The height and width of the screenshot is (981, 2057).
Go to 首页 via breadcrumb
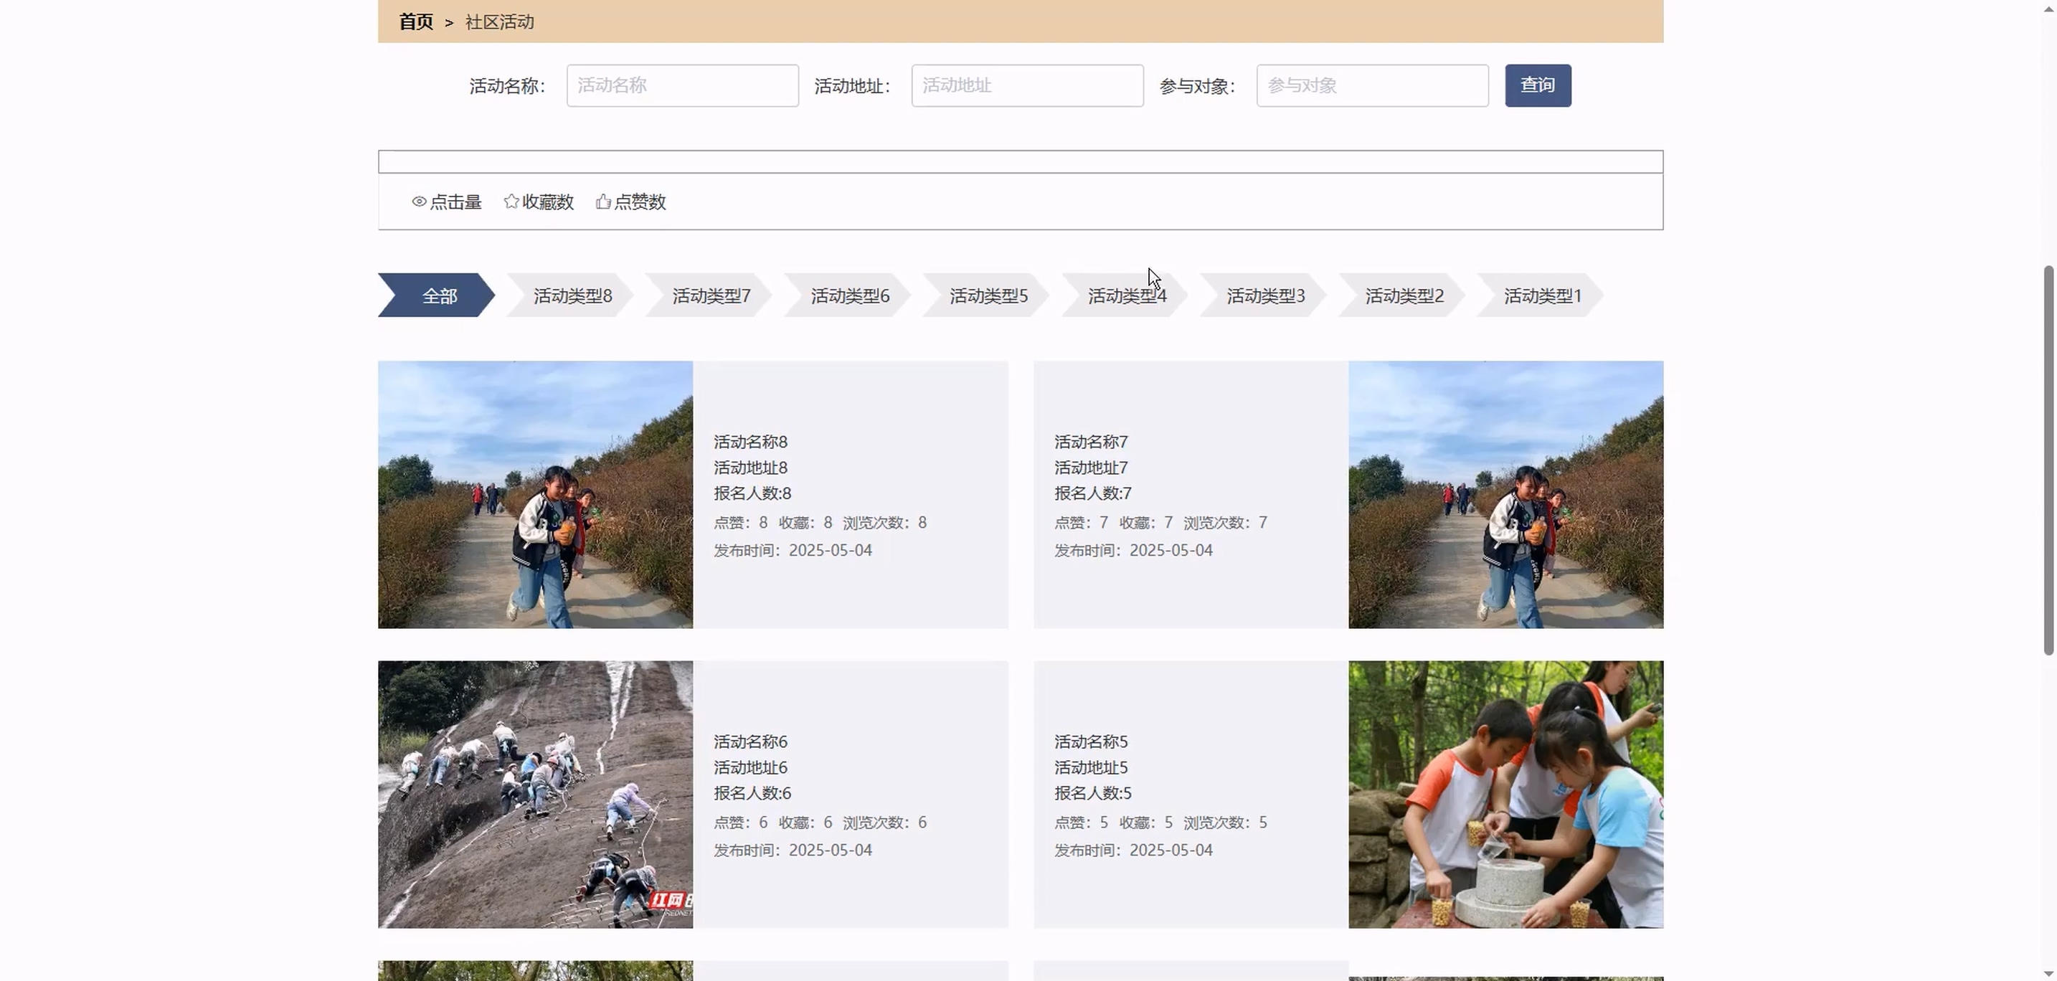[x=415, y=22]
